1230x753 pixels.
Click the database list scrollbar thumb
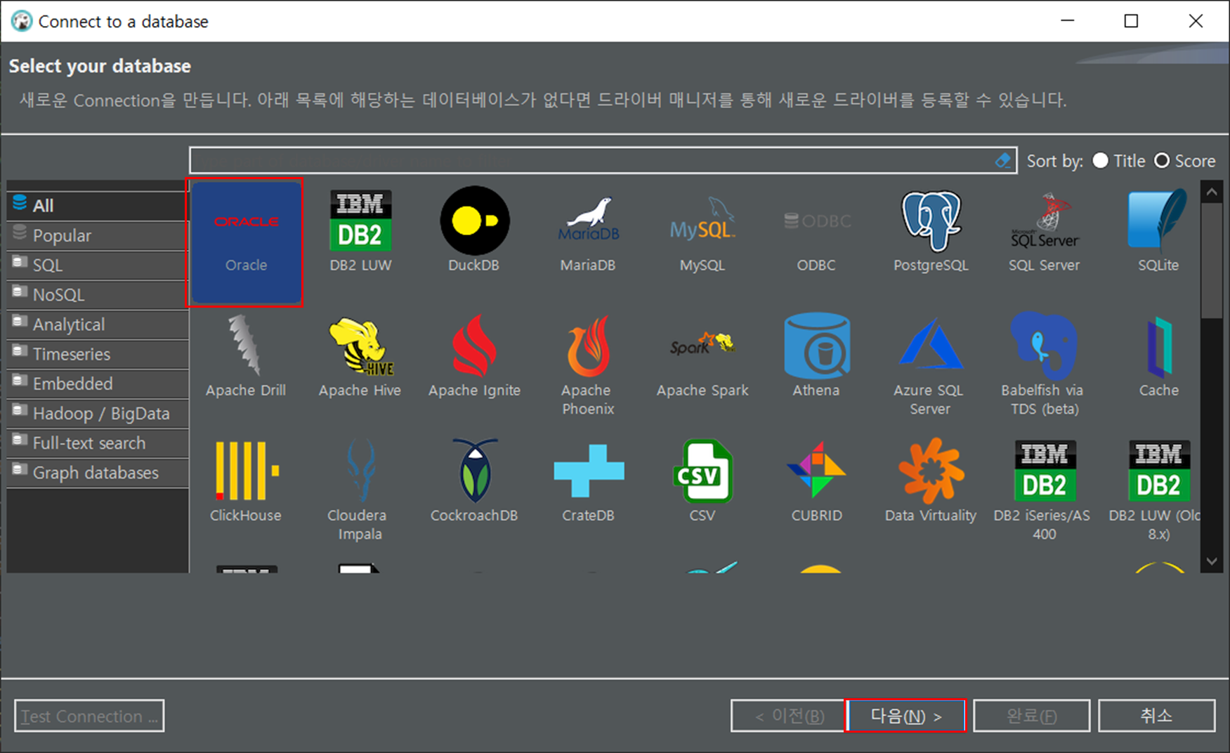(x=1212, y=261)
